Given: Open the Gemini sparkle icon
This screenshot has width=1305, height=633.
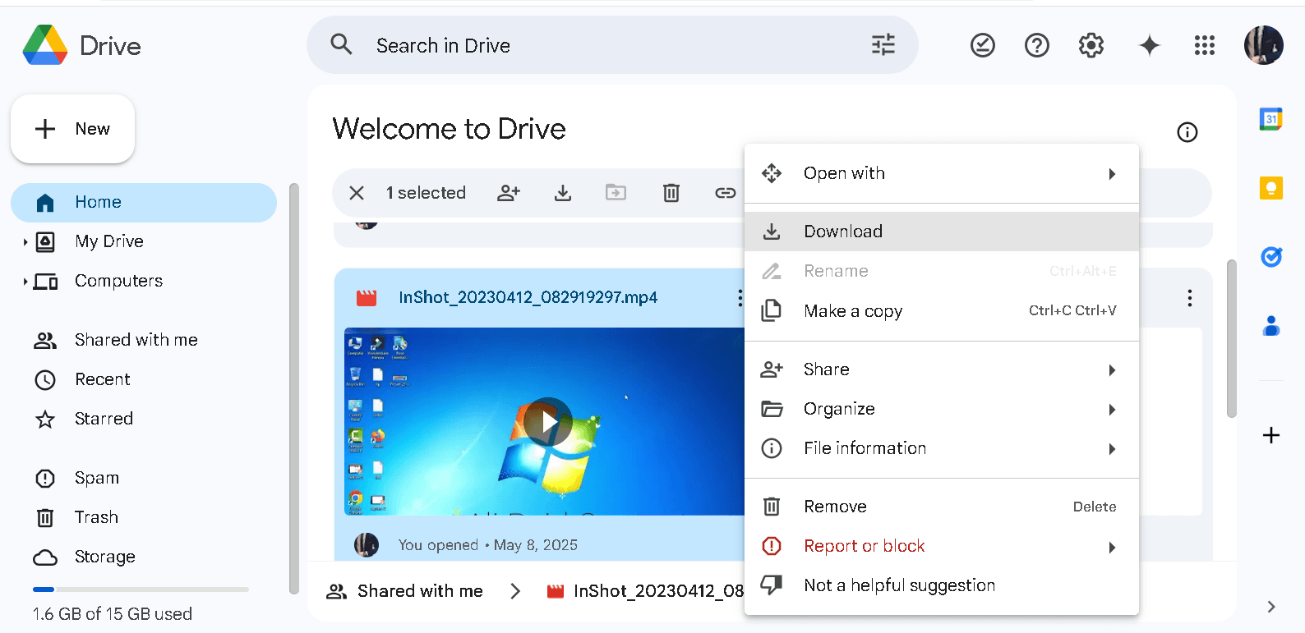Looking at the screenshot, I should coord(1150,45).
